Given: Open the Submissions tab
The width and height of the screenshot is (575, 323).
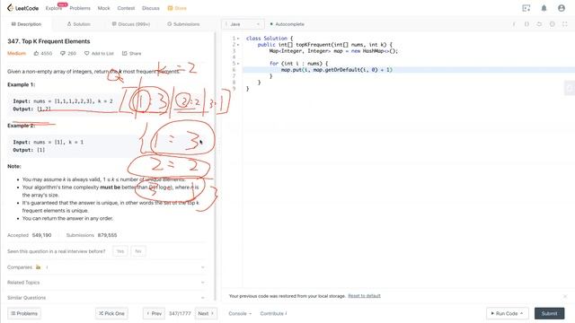Looking at the screenshot, I should click(183, 24).
